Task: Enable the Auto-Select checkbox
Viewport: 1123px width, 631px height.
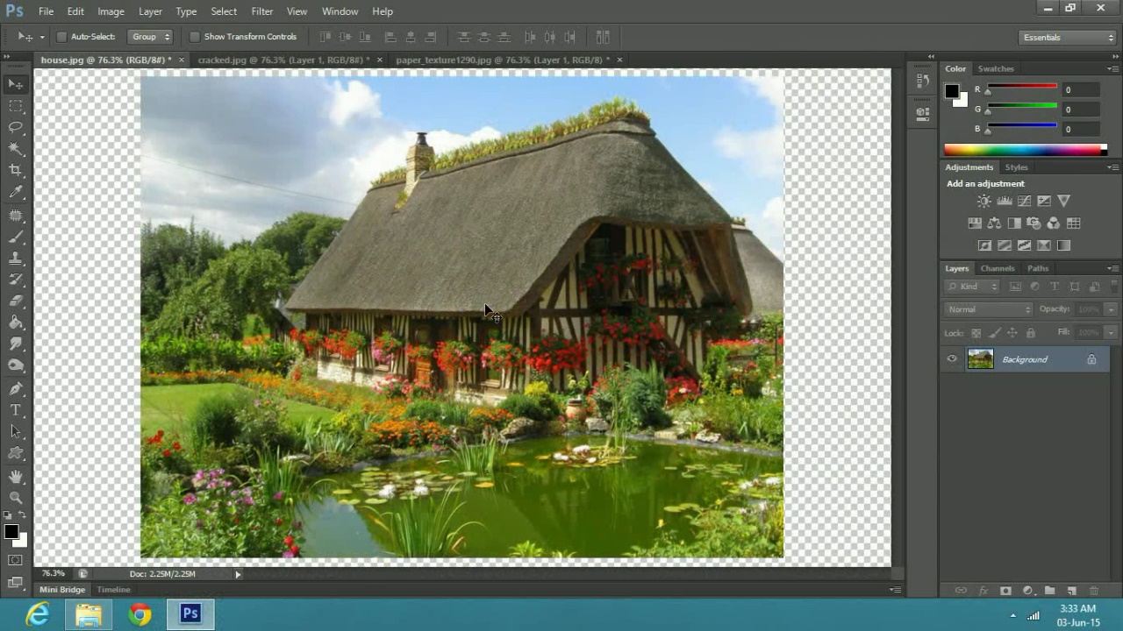Action: click(x=61, y=37)
